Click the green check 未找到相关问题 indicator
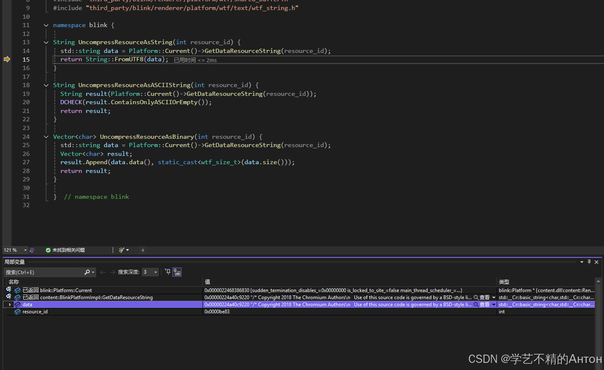This screenshot has width=604, height=370. 65,250
